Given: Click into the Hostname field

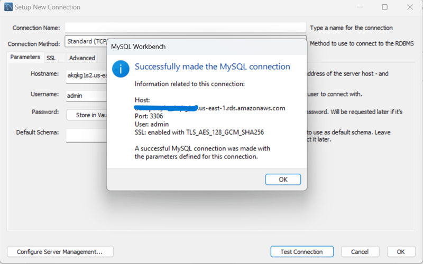Looking at the screenshot, I should pyautogui.click(x=87, y=76).
